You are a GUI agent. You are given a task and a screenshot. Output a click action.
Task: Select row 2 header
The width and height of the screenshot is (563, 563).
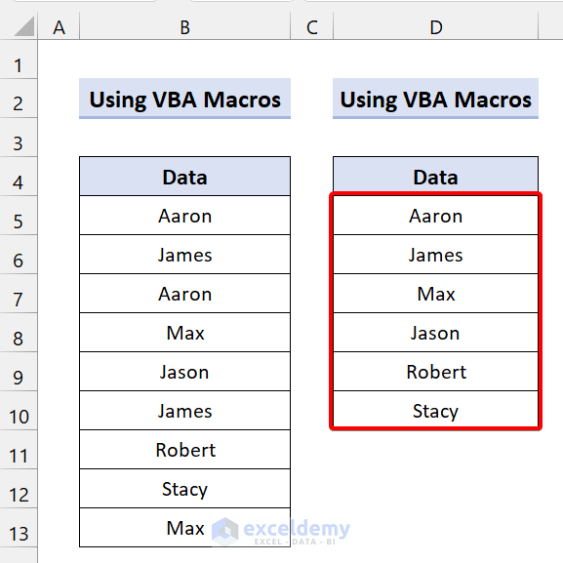tap(19, 99)
